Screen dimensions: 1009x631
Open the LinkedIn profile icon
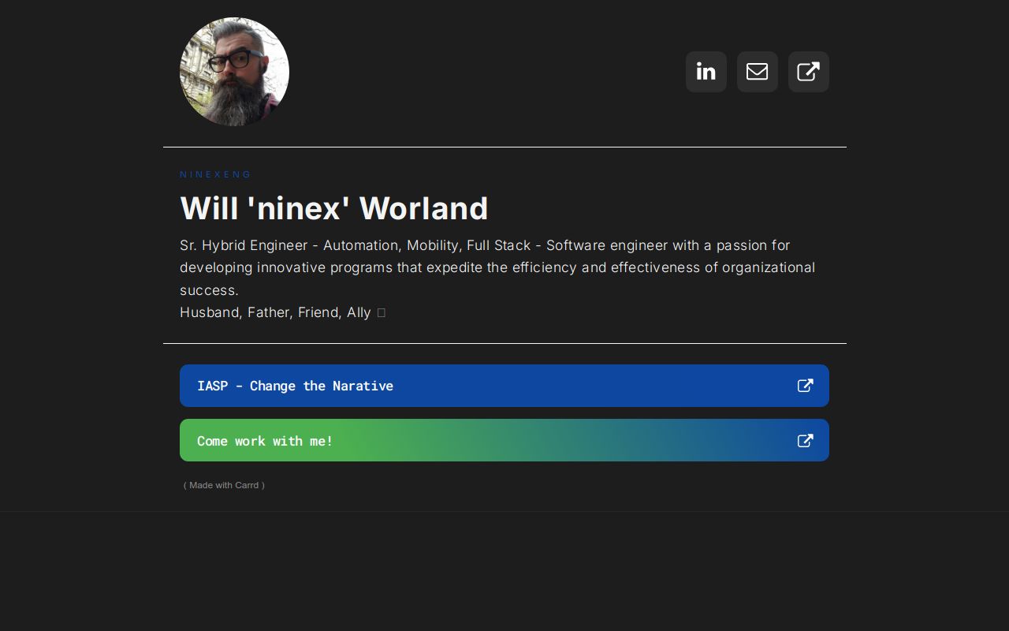click(x=706, y=72)
